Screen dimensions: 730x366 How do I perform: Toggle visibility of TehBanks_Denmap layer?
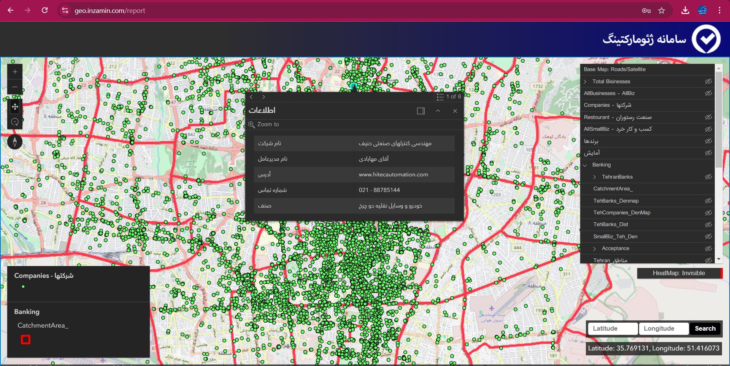(708, 201)
